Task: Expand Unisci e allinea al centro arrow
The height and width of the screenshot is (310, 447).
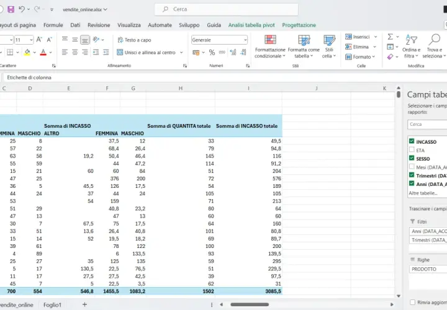Action: [181, 52]
